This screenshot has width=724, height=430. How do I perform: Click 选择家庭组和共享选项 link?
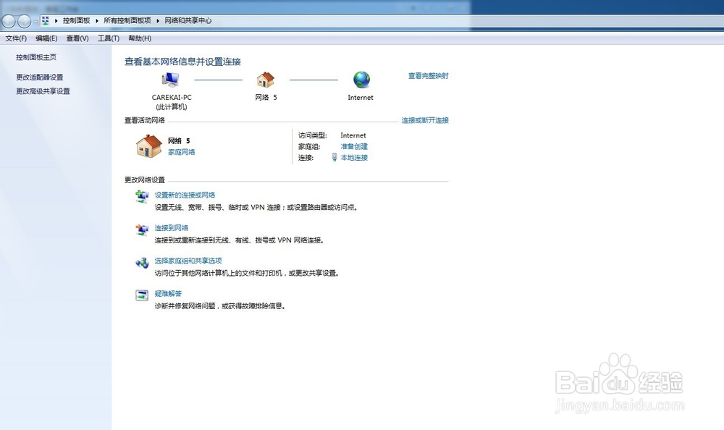188,261
